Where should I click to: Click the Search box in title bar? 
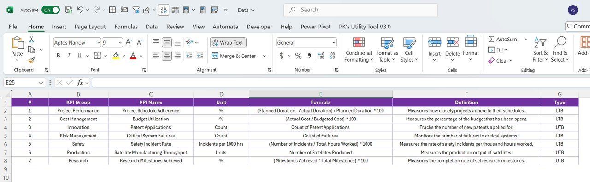tap(360, 10)
